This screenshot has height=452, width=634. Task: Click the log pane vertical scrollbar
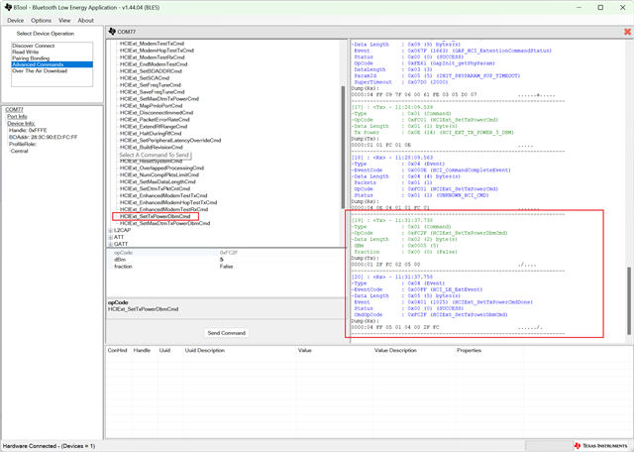[x=629, y=301]
